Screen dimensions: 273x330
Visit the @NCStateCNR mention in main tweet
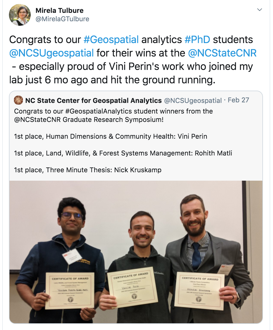click(222, 53)
